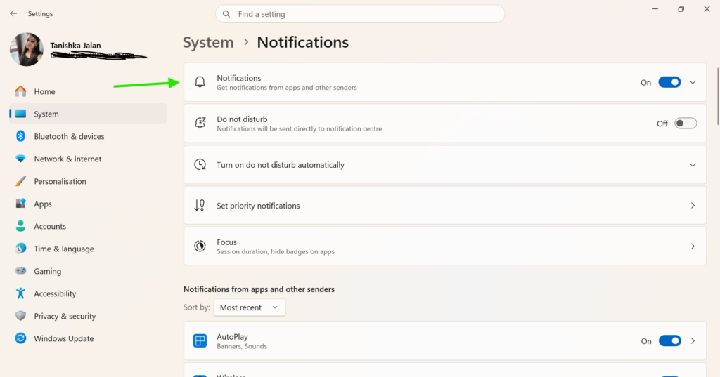
Task: Open Windows Update section
Action: [x=88, y=338]
